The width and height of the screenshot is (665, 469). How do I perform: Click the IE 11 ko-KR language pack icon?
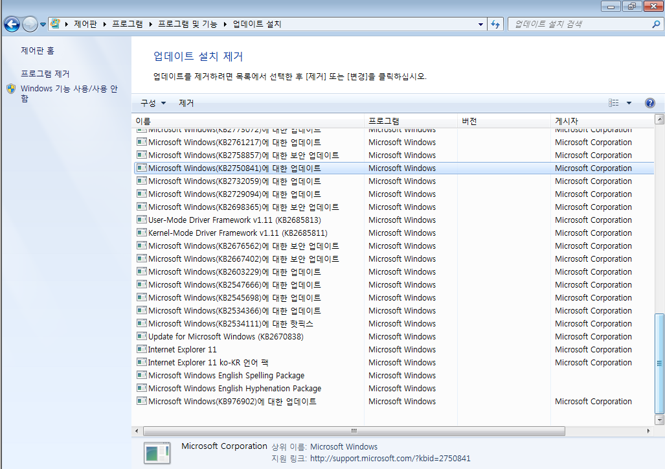(x=142, y=362)
